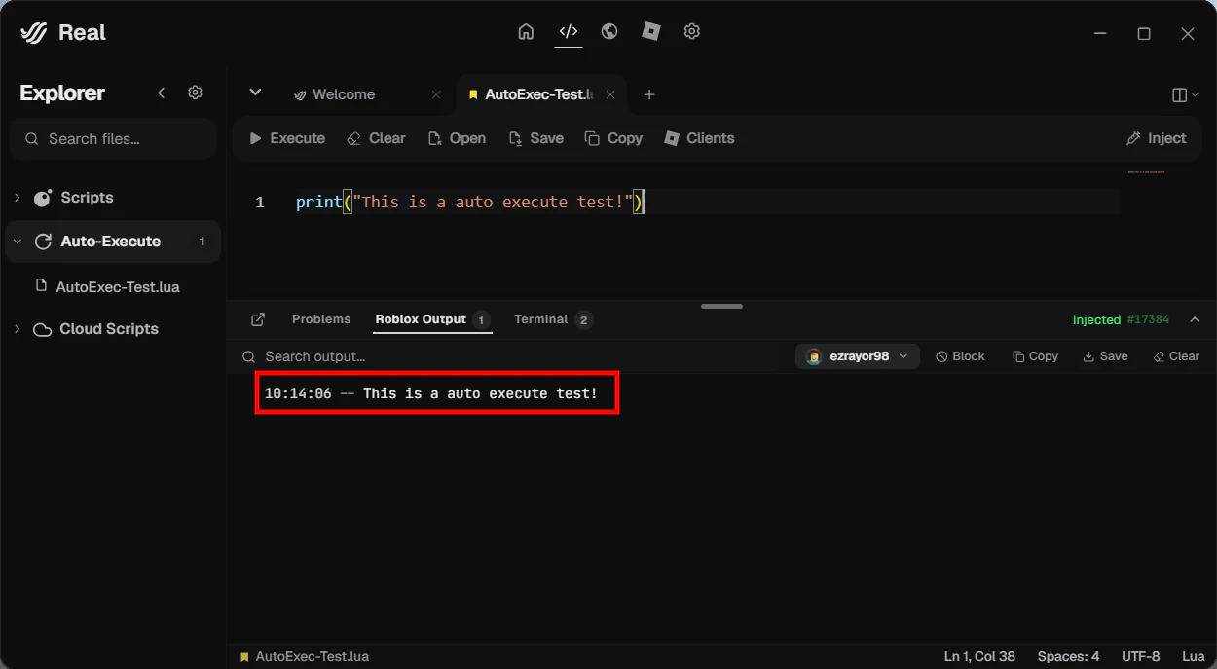Screen dimensions: 1217x669
Task: Open the ezrayor98 client dropdown
Action: (x=858, y=356)
